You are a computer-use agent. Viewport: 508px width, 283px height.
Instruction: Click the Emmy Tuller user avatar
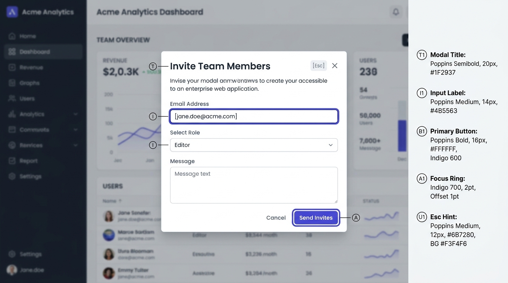109,273
